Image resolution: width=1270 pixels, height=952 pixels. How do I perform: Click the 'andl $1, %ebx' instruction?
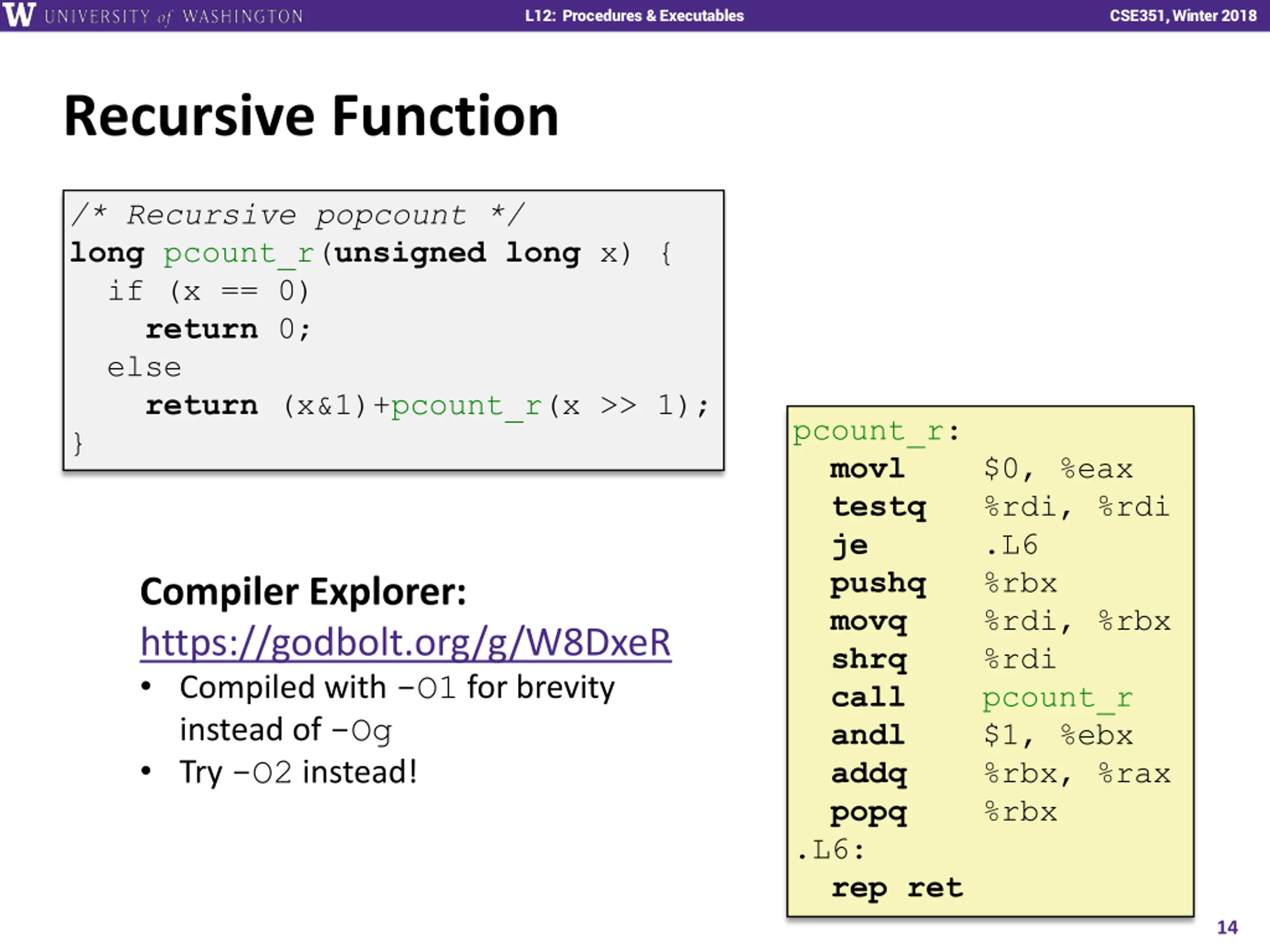coord(982,736)
